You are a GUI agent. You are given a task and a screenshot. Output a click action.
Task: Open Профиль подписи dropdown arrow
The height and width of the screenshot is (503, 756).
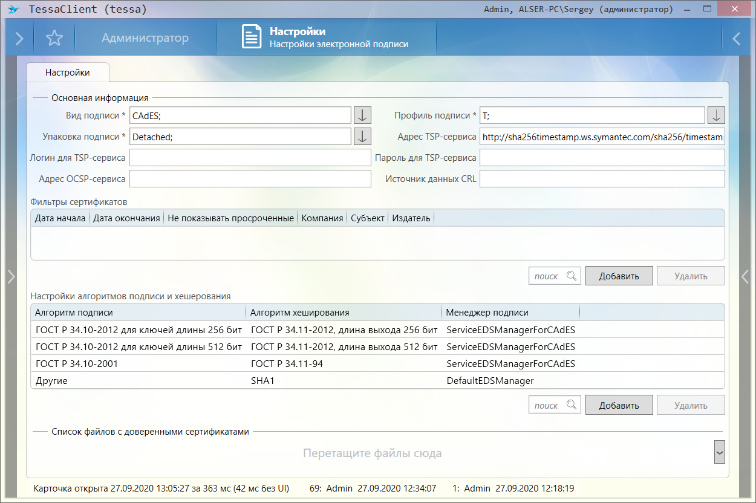pyautogui.click(x=716, y=115)
